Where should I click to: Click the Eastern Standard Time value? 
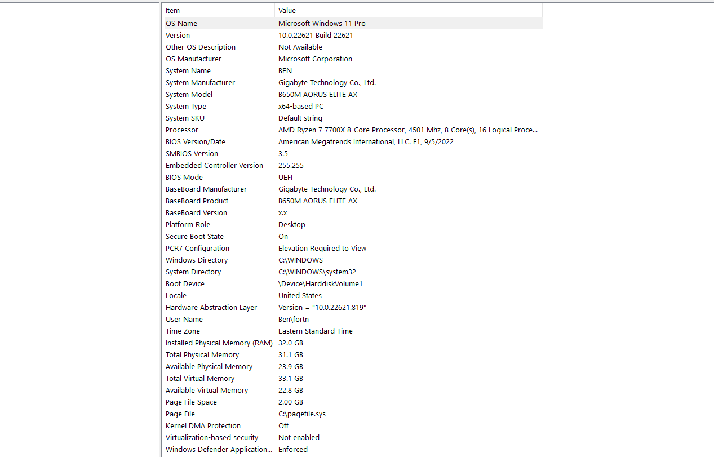(x=316, y=331)
